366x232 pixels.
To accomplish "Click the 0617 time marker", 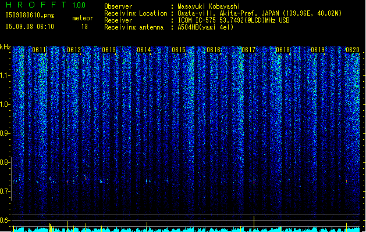I will pos(248,50).
